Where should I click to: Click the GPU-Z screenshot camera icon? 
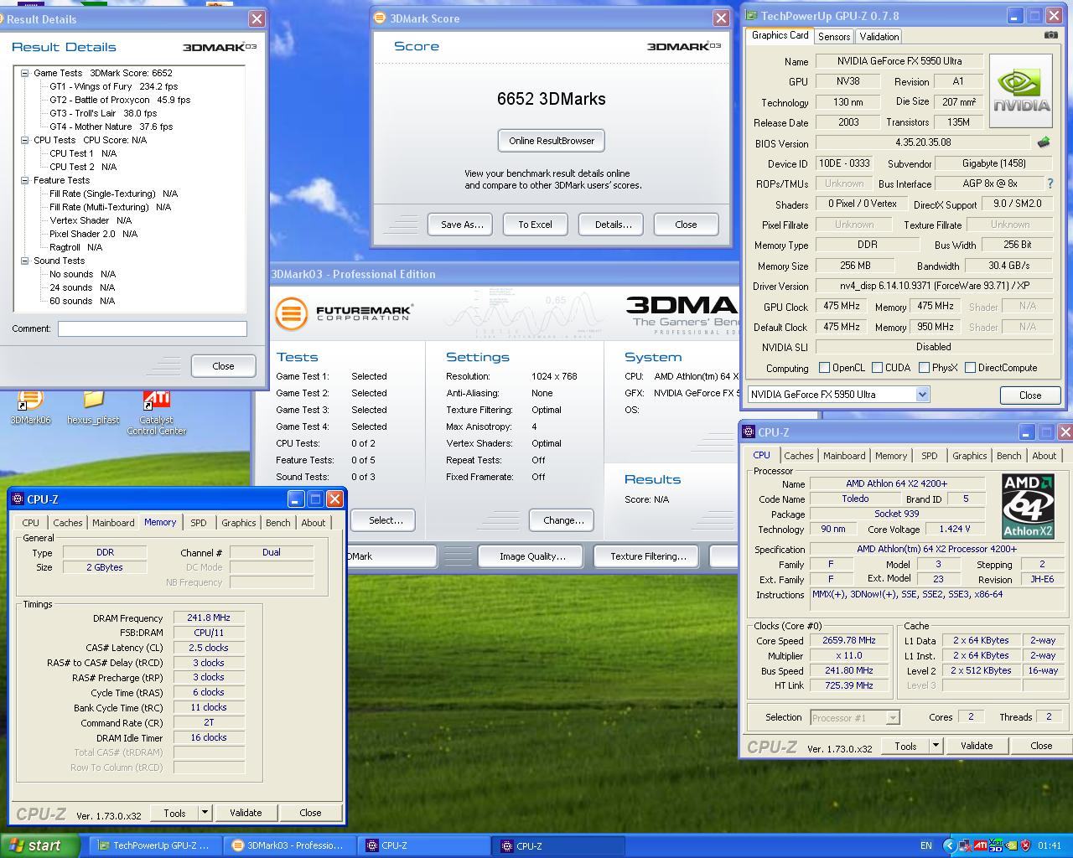pyautogui.click(x=1050, y=35)
